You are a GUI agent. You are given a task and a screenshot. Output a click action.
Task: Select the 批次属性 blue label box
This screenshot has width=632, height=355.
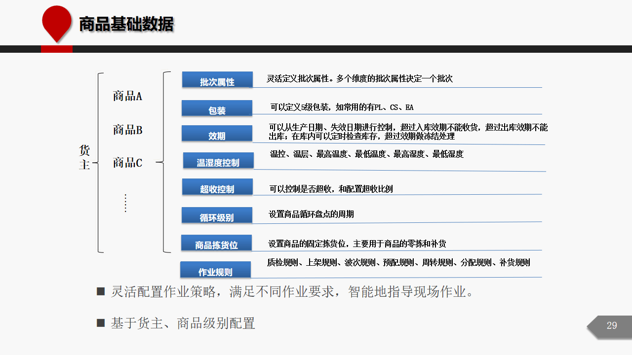[217, 80]
